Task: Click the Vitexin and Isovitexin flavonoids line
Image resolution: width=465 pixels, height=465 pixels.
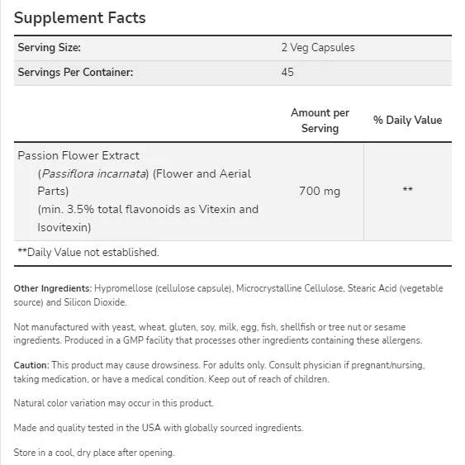Action: (148, 219)
